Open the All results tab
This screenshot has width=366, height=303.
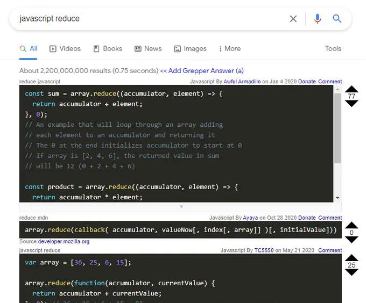pos(28,49)
